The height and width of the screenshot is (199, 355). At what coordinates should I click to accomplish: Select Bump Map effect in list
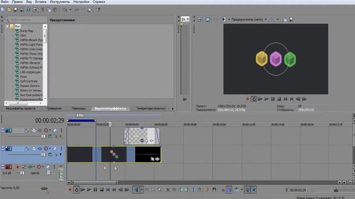click(x=27, y=31)
